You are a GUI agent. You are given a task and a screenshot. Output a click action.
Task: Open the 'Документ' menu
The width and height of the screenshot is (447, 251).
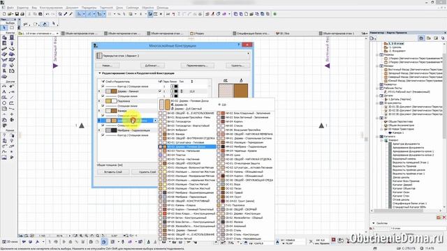72,8
